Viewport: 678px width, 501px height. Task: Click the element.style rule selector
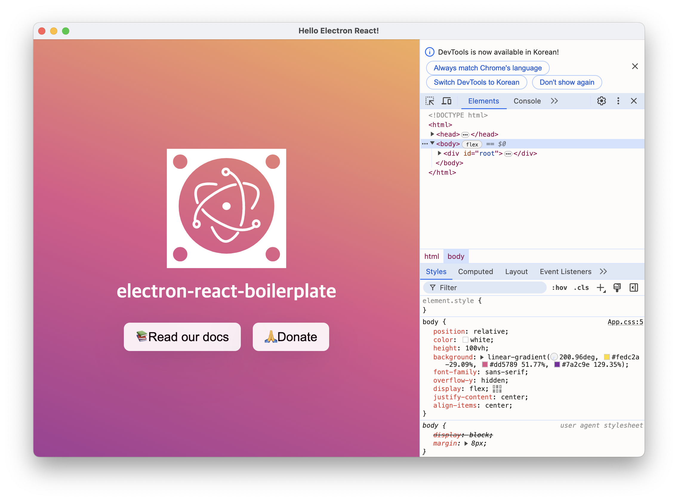(448, 301)
